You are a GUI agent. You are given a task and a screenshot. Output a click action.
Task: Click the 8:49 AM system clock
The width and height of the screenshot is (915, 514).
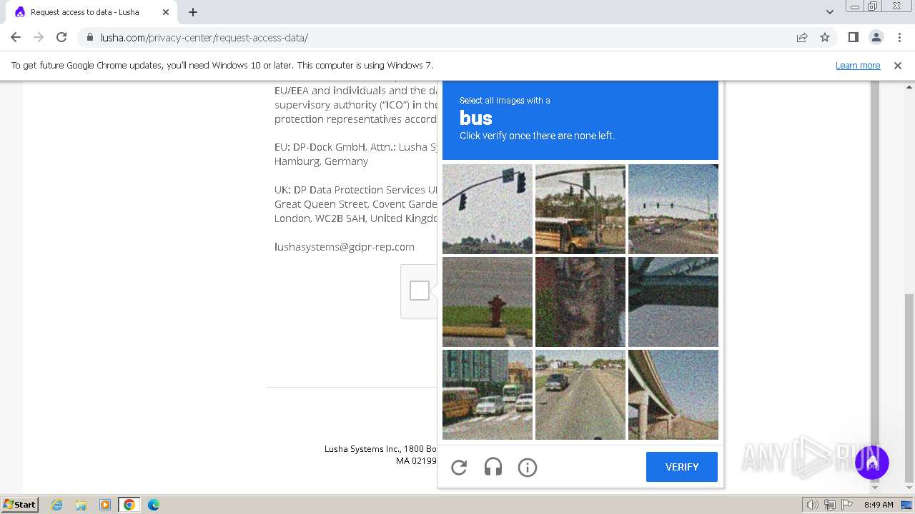(x=879, y=505)
